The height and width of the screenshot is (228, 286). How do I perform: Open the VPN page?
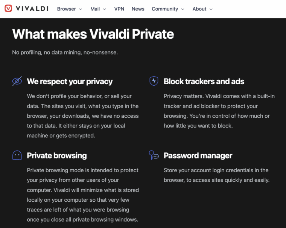tap(119, 9)
